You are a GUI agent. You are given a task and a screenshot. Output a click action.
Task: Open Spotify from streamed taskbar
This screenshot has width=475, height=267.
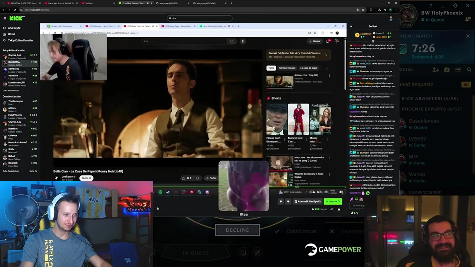(160, 192)
